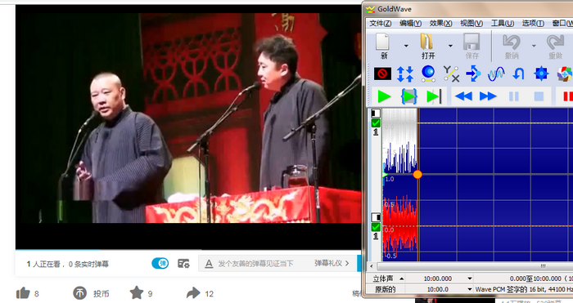This screenshot has width=573, height=303.
Task: Click the green Play button in GoldWave
Action: [x=384, y=96]
